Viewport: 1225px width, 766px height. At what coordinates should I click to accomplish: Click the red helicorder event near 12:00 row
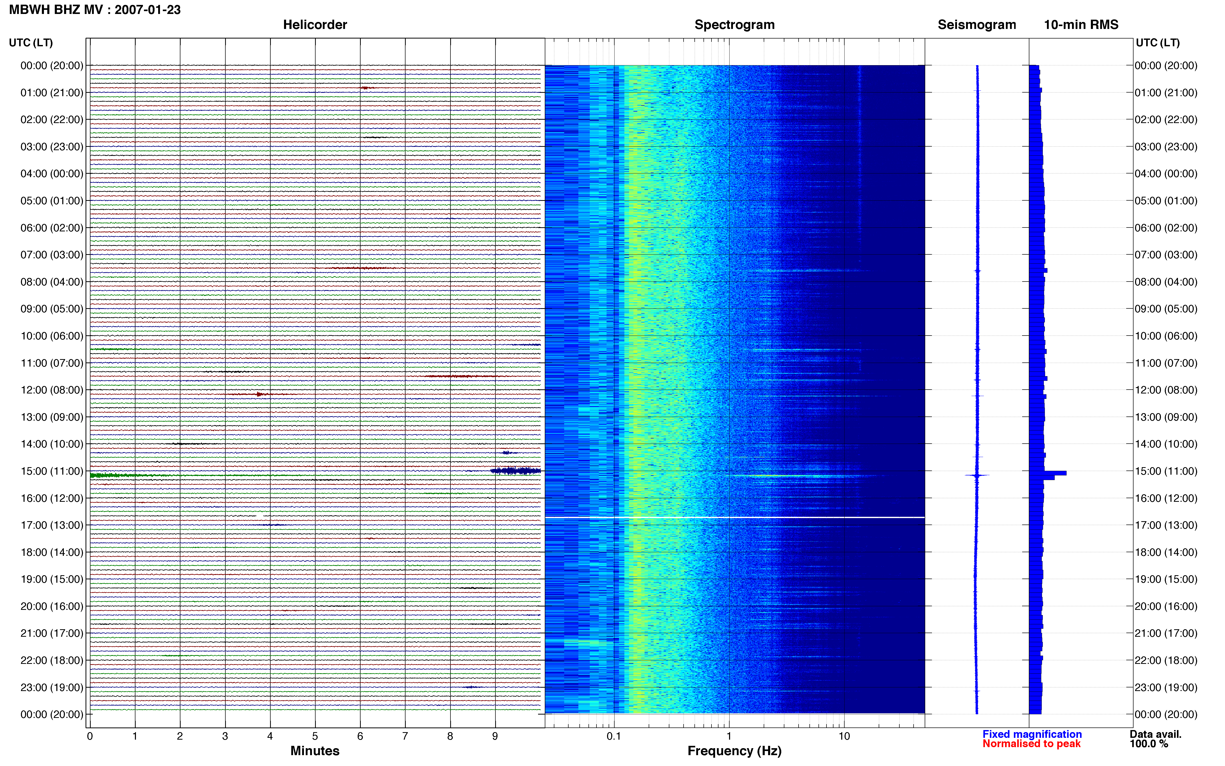(x=260, y=394)
